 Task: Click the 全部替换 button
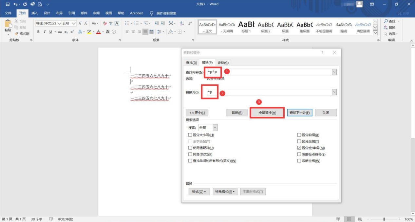267,113
